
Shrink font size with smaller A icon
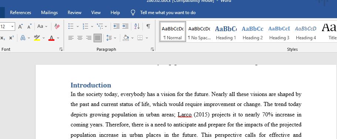tap(29, 27)
